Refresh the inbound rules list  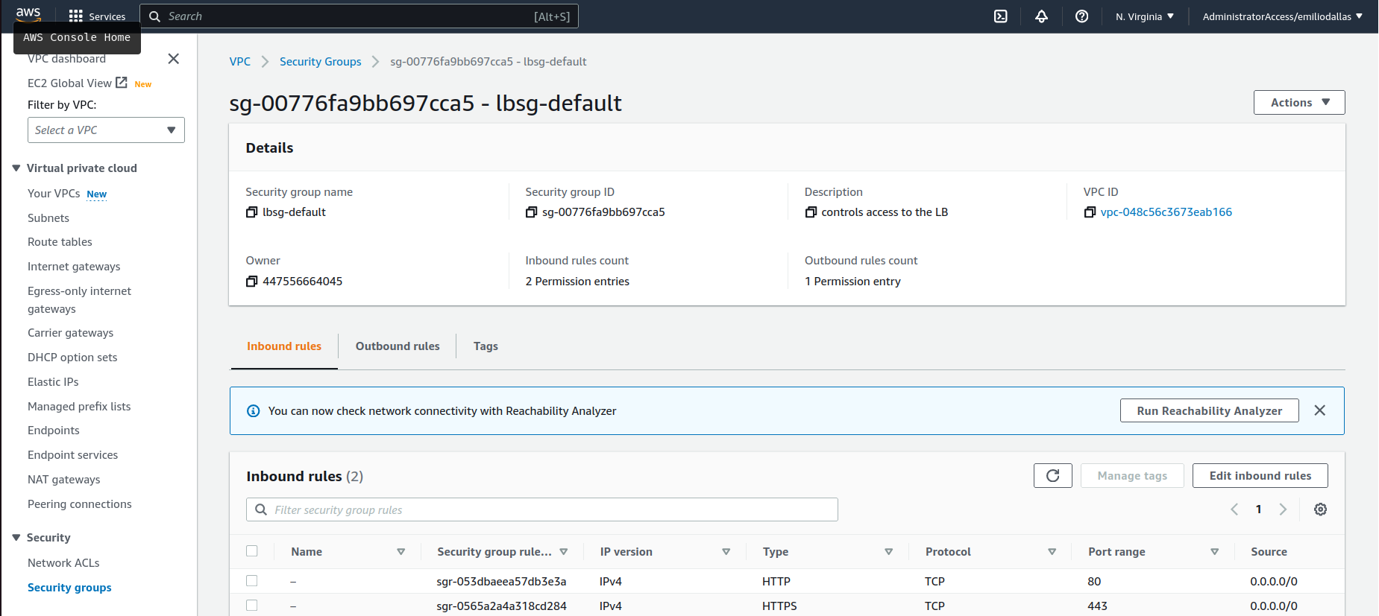(1052, 476)
